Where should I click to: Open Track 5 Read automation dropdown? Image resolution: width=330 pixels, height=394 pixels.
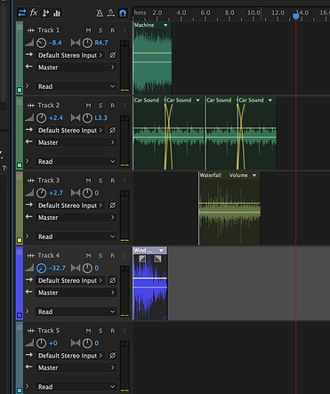[76, 387]
